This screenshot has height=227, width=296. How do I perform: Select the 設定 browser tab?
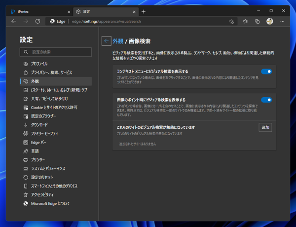pyautogui.click(x=106, y=12)
